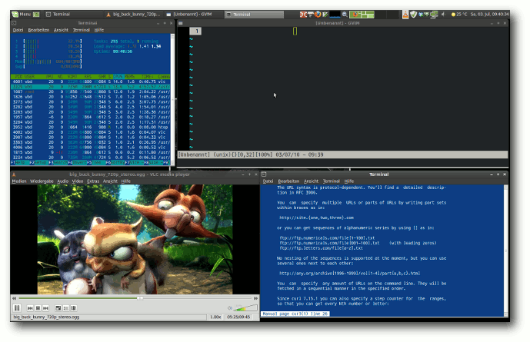This screenshot has width=530, height=342.
Task: Open Terminal menu in htop Terminal window
Action: point(82,30)
